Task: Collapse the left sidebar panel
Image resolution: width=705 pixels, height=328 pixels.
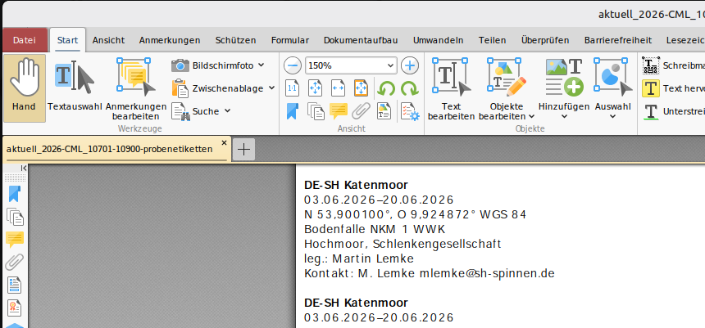Action: click(24, 168)
